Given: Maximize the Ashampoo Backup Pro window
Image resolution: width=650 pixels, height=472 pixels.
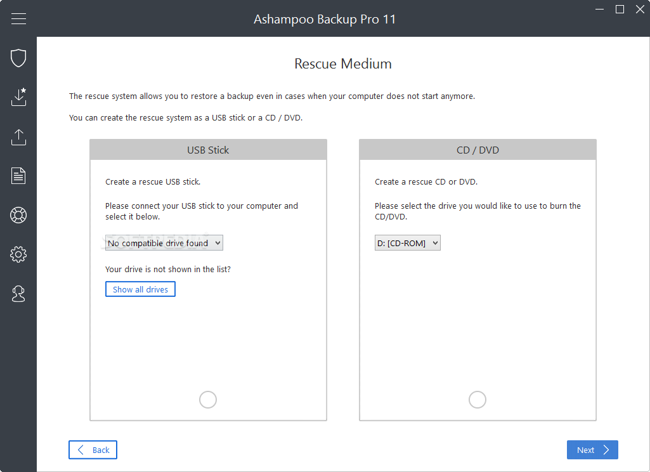Looking at the screenshot, I should pos(620,9).
